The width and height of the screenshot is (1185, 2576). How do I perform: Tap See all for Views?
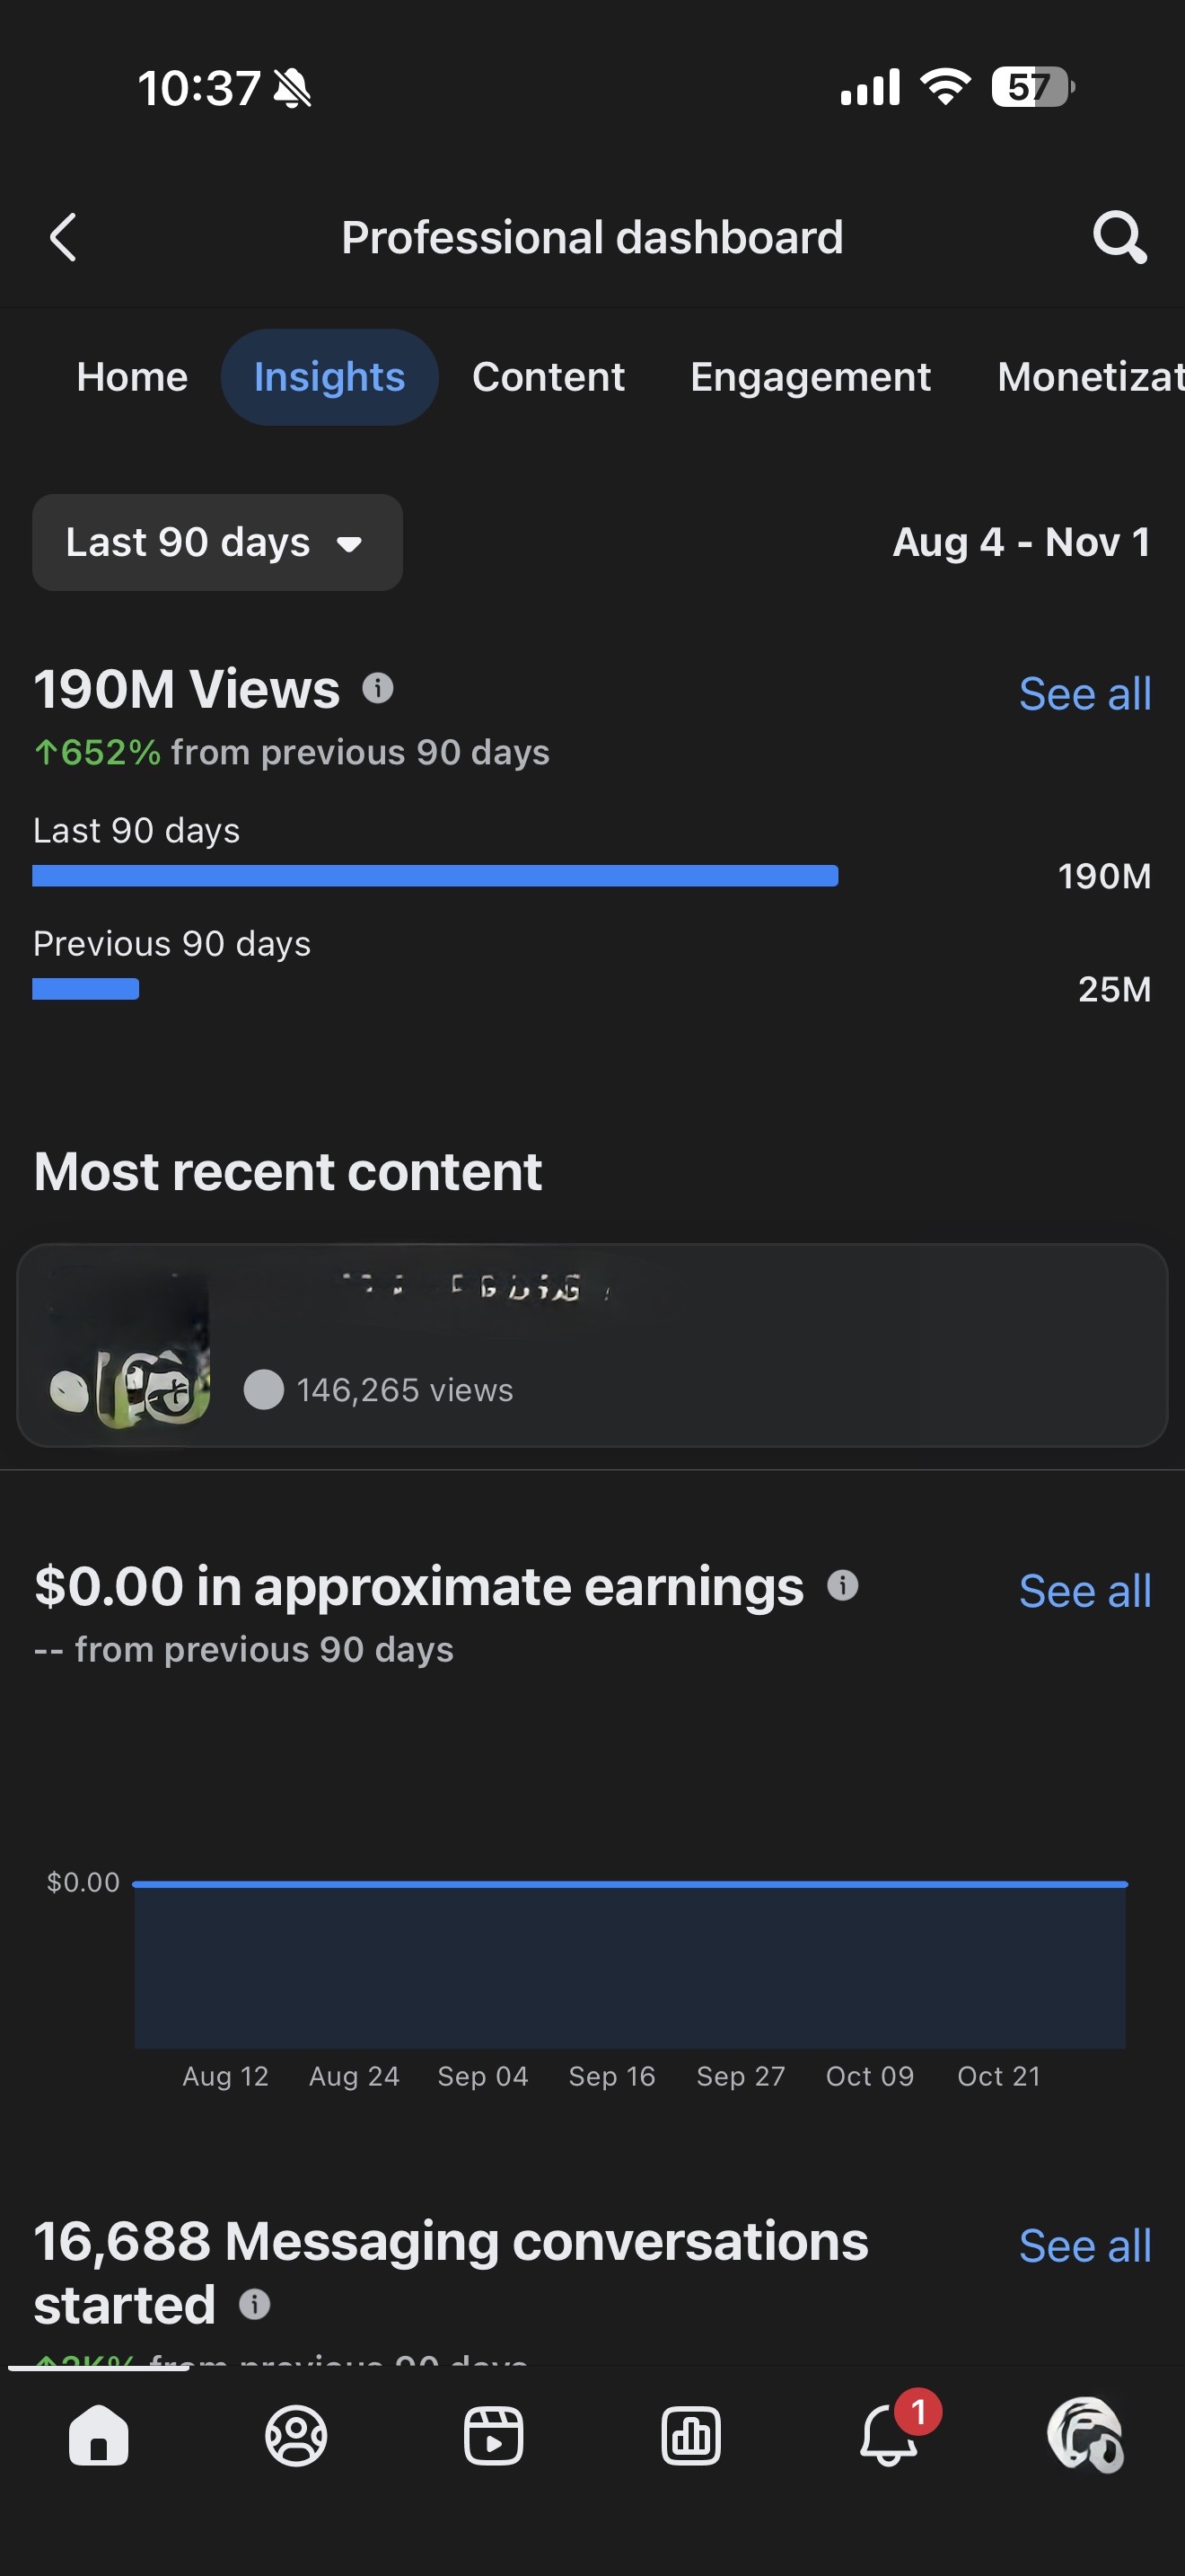click(x=1084, y=694)
